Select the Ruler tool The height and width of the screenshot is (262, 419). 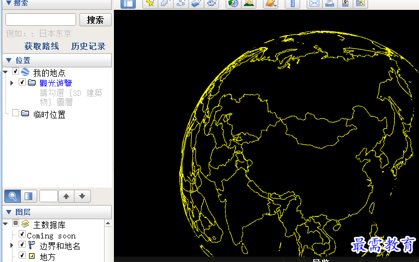coord(292,3)
